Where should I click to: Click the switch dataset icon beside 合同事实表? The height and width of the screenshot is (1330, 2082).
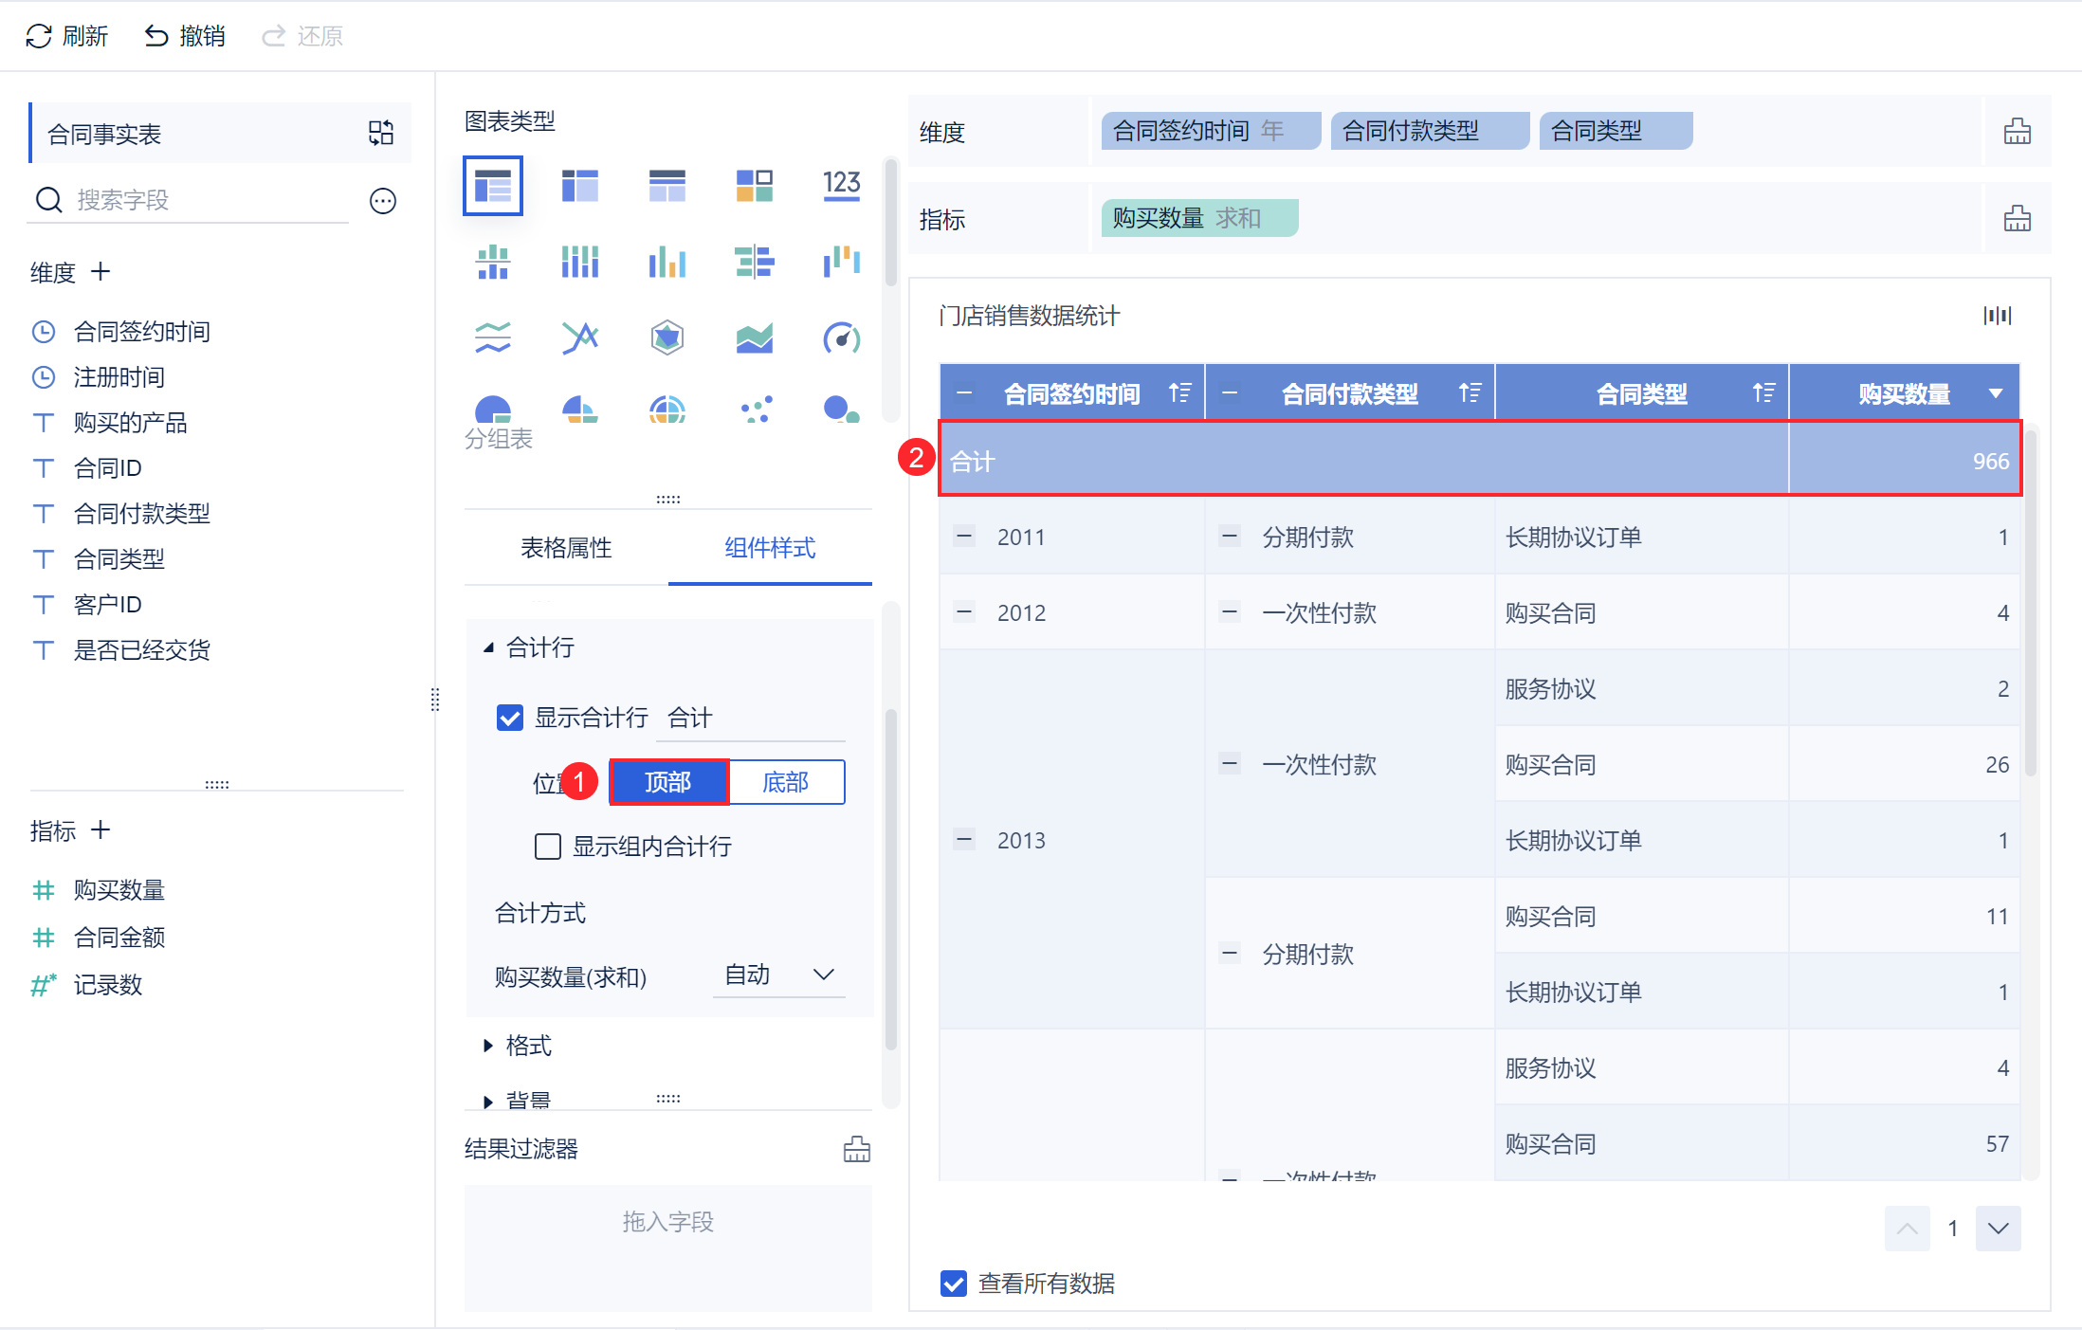tap(381, 133)
